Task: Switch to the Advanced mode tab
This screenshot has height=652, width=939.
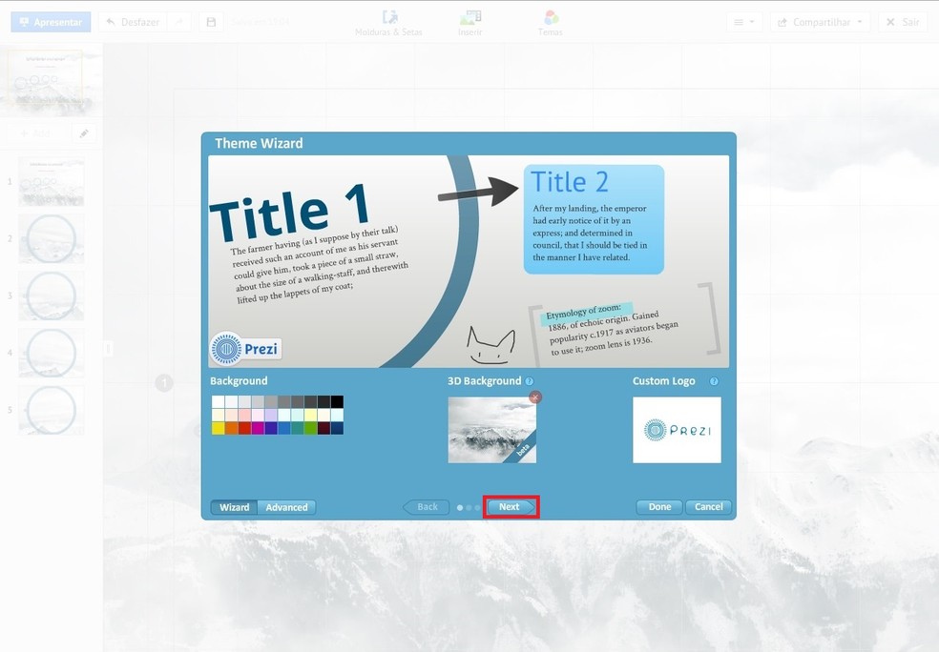Action: click(286, 507)
